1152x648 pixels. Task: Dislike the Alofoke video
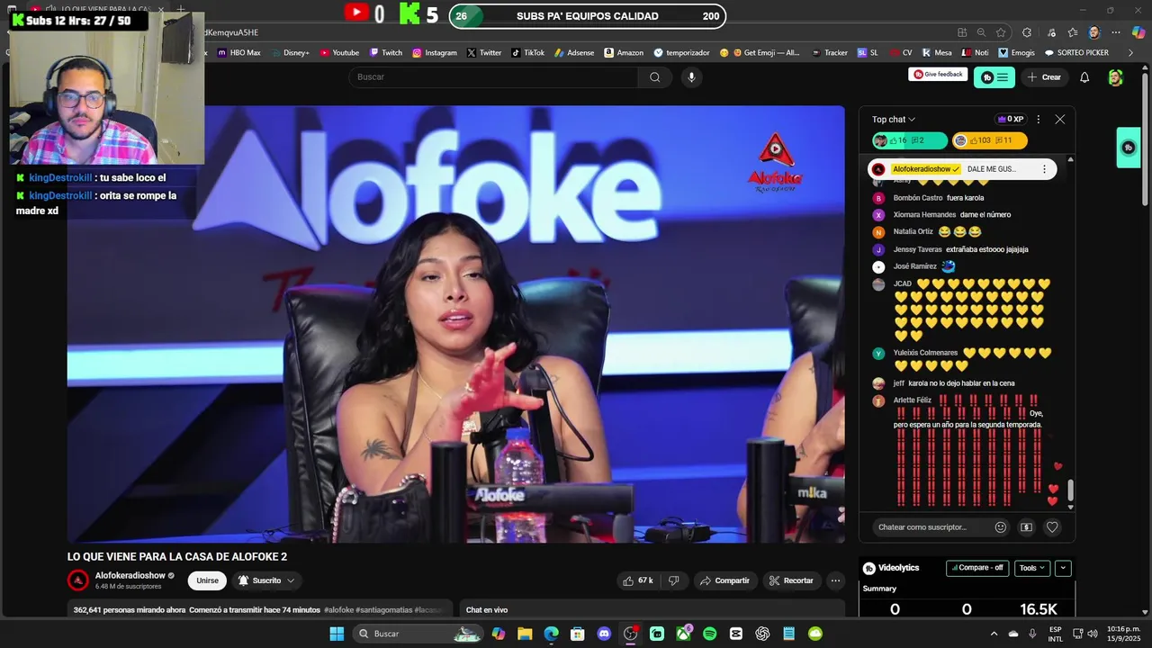coord(673,580)
